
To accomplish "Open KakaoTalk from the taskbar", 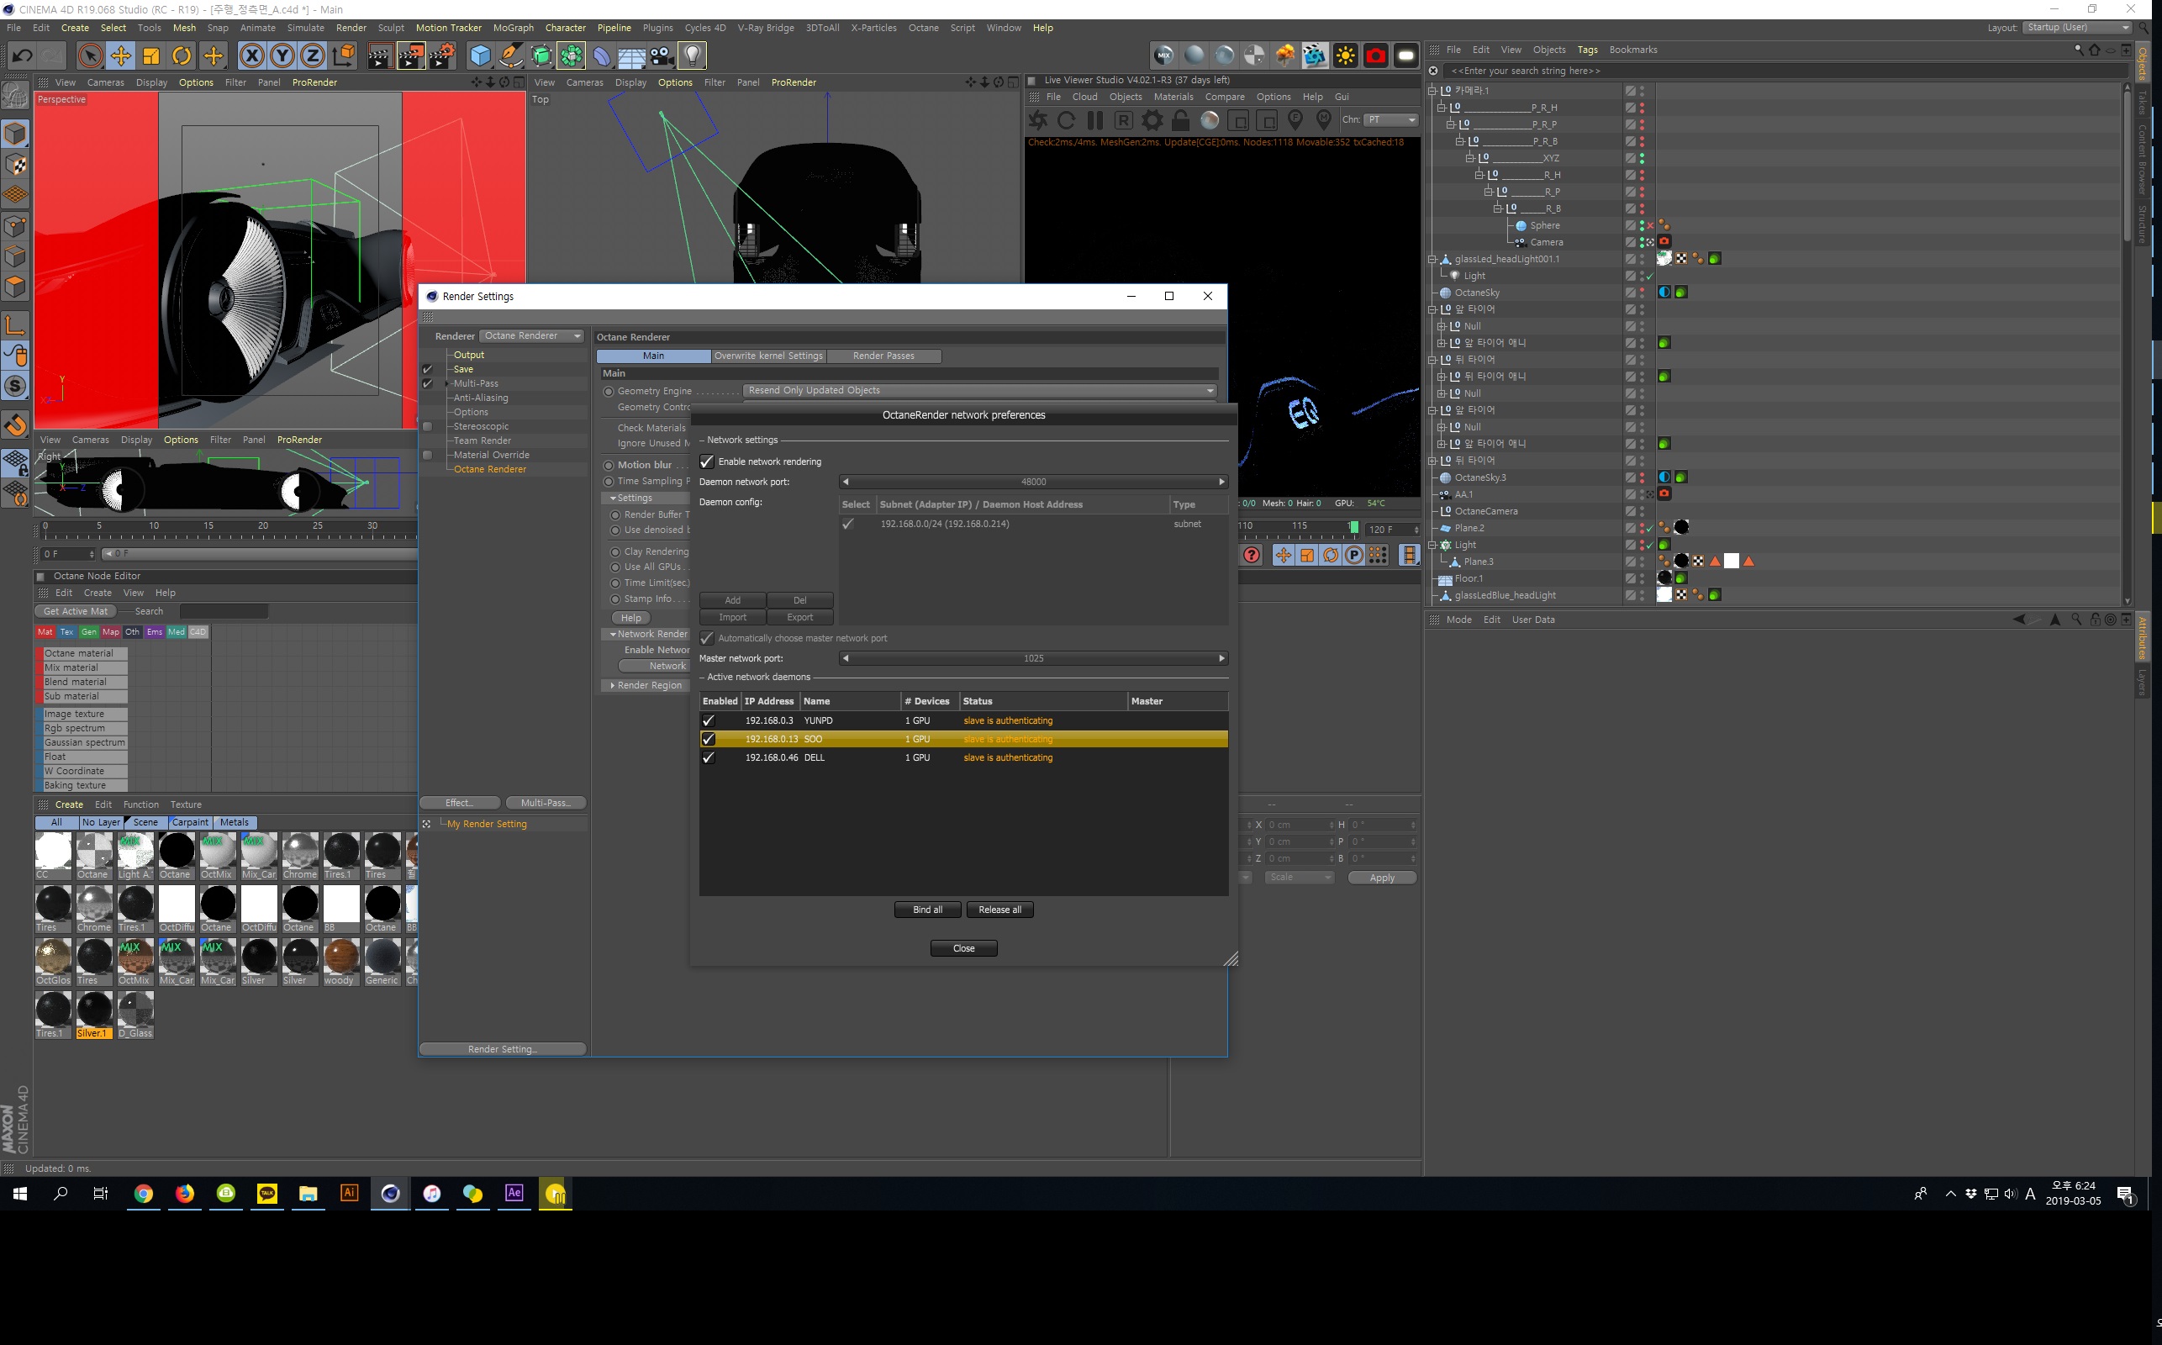I will pos(266,1195).
